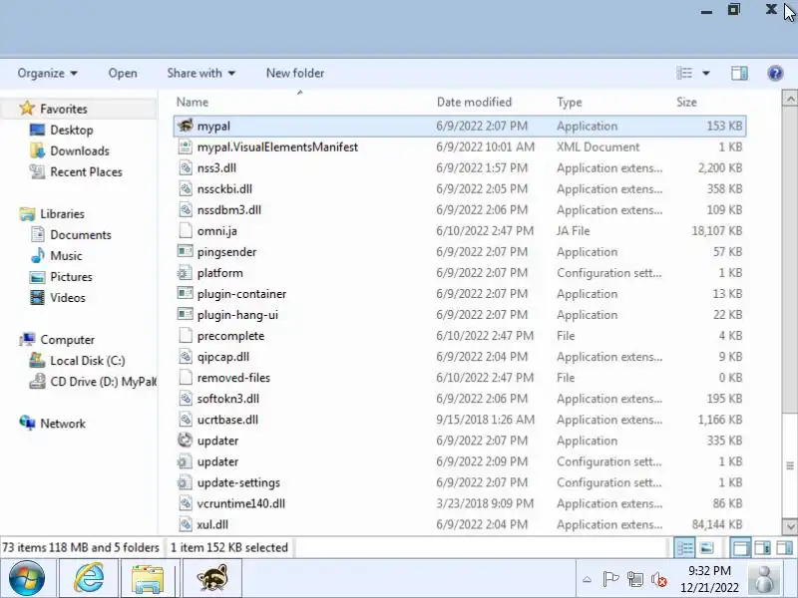Open the Action Center flag icon

(x=610, y=579)
